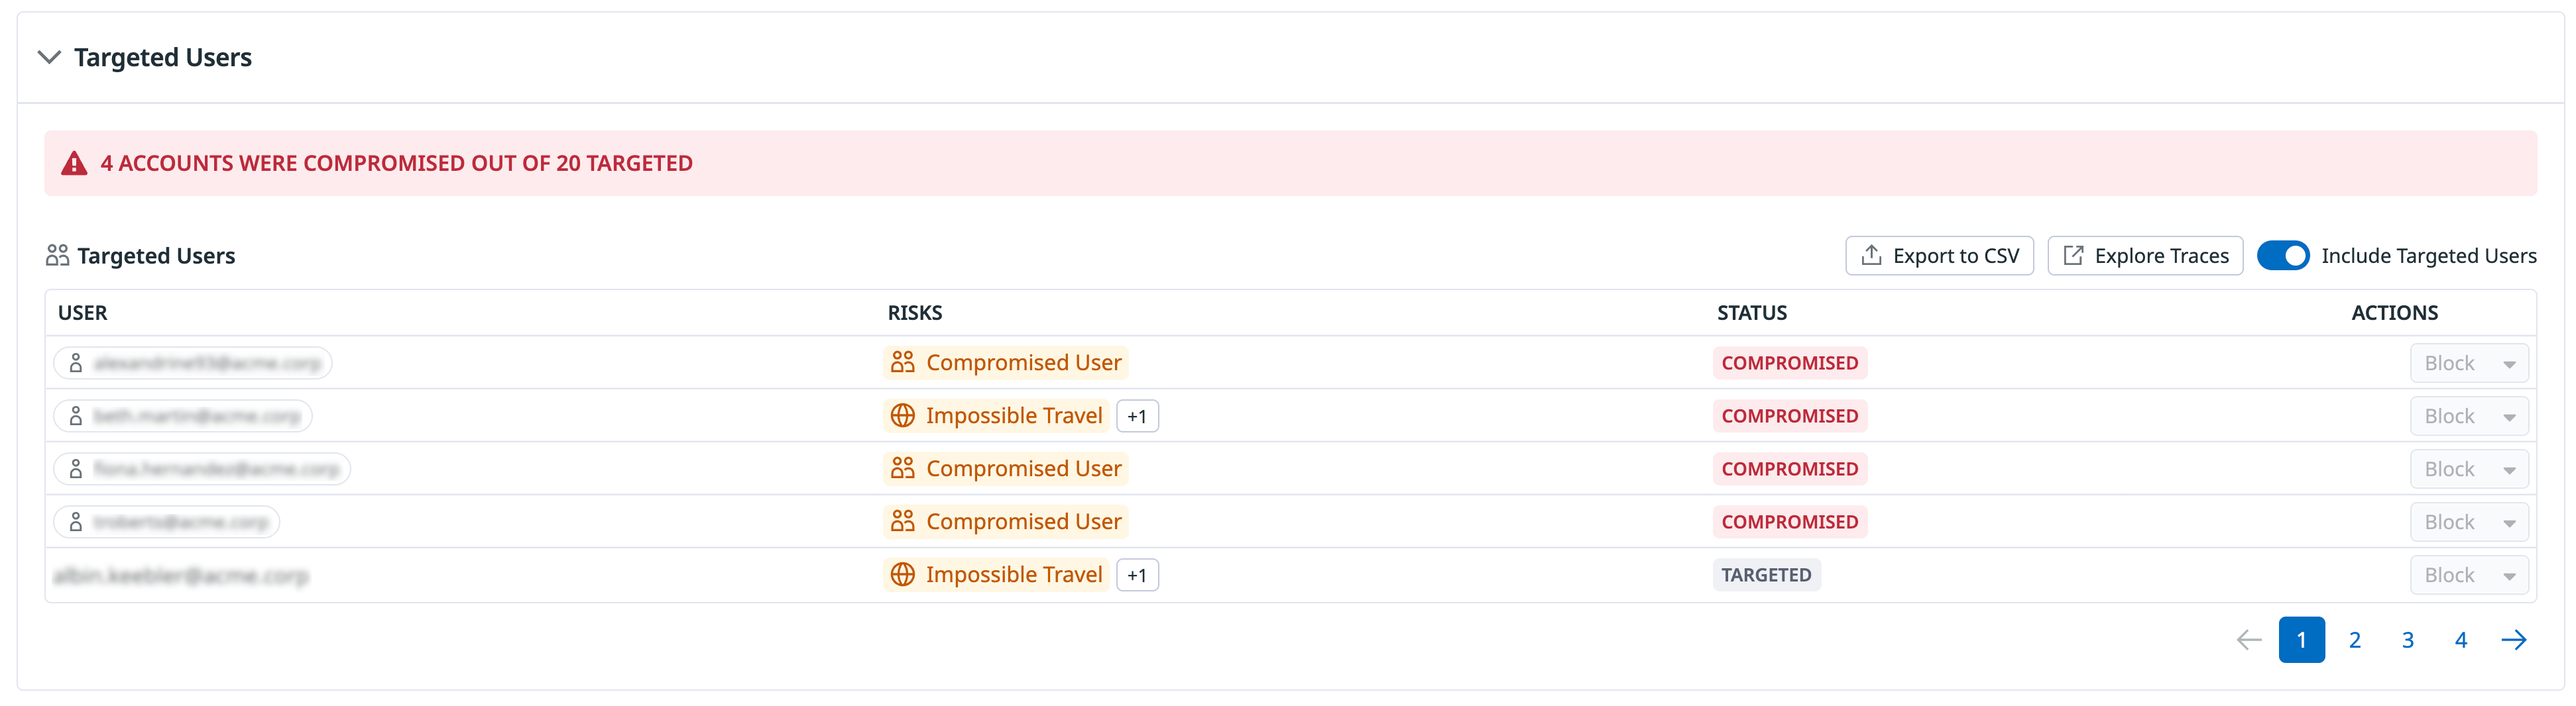Click the Export to CSV button
This screenshot has height=706, width=2576.
(x=1938, y=254)
